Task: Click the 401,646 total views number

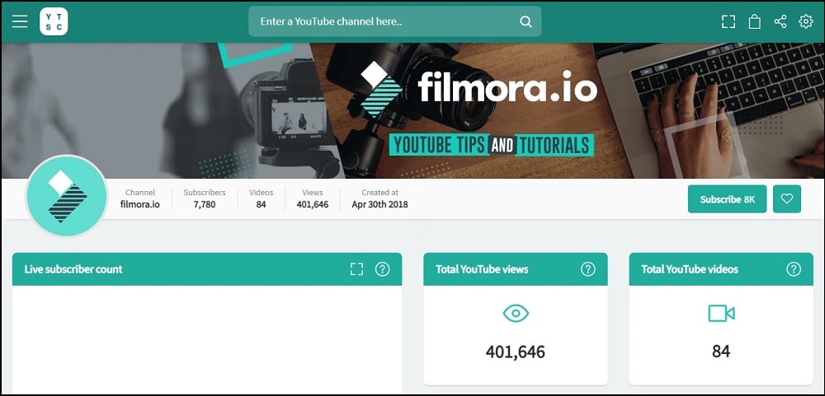Action: pos(516,352)
